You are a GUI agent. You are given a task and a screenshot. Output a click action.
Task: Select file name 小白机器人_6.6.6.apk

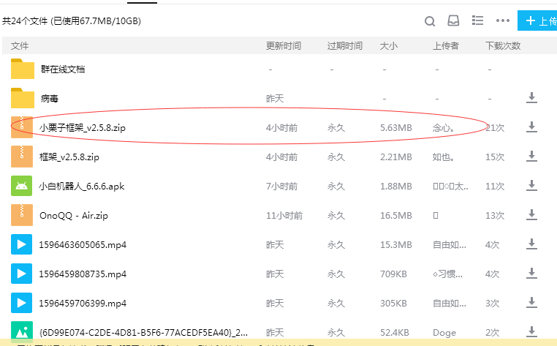pos(82,187)
